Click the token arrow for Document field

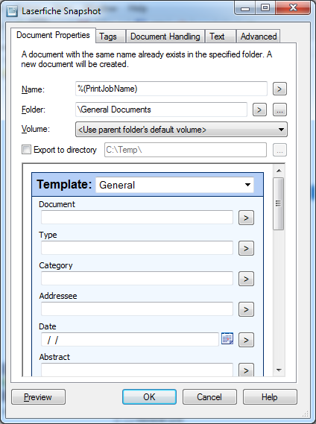[x=246, y=218]
